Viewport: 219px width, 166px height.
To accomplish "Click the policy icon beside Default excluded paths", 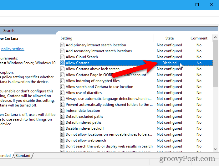I will point(62,117).
